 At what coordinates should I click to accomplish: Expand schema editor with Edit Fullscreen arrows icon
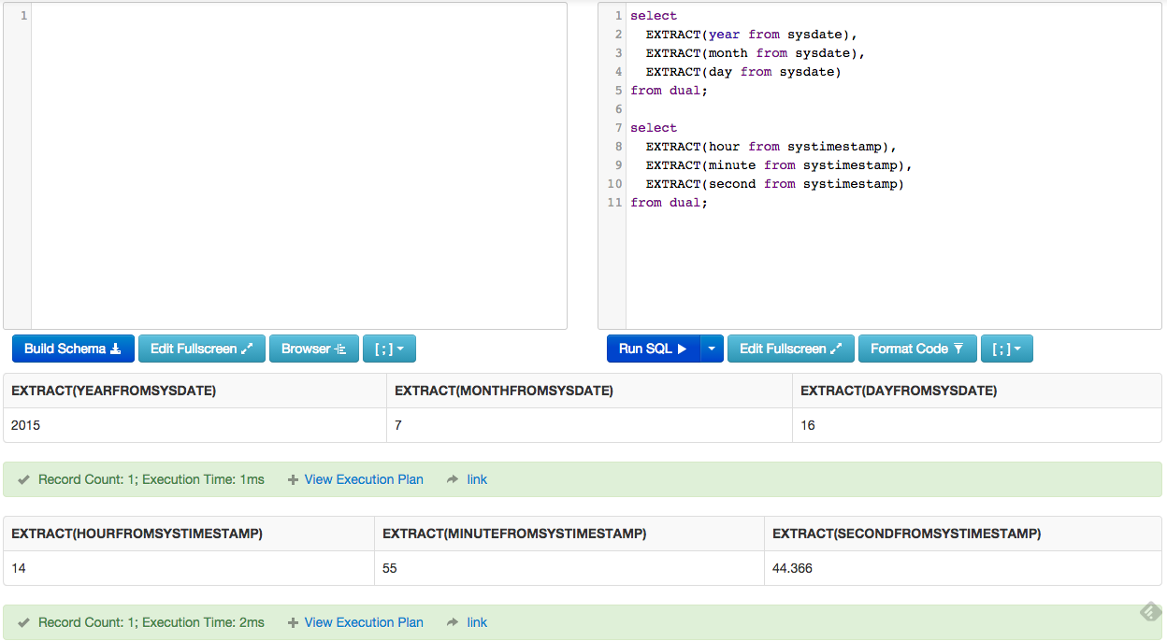coord(248,348)
